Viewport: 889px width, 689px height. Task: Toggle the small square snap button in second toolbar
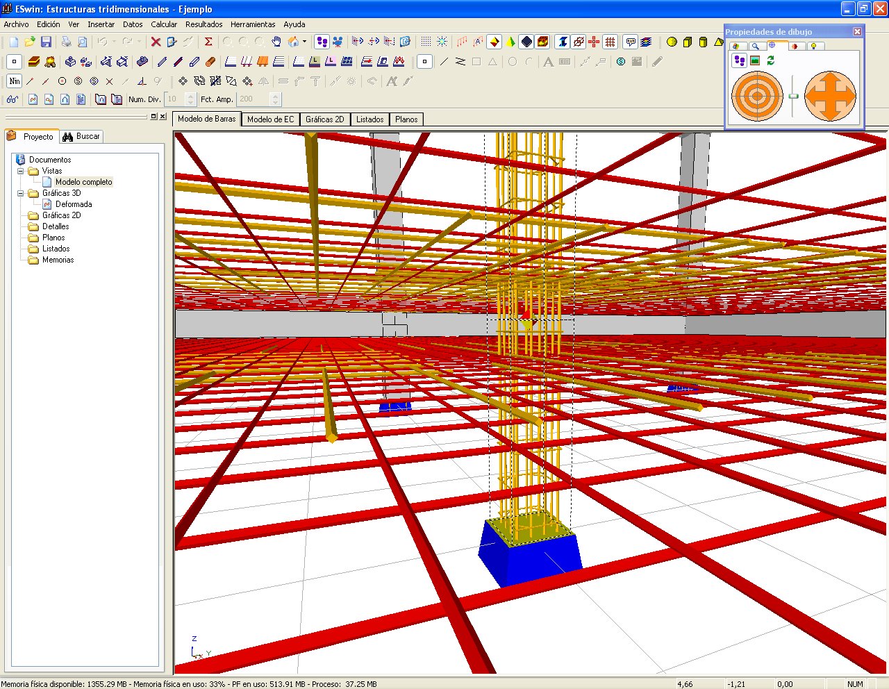click(14, 62)
